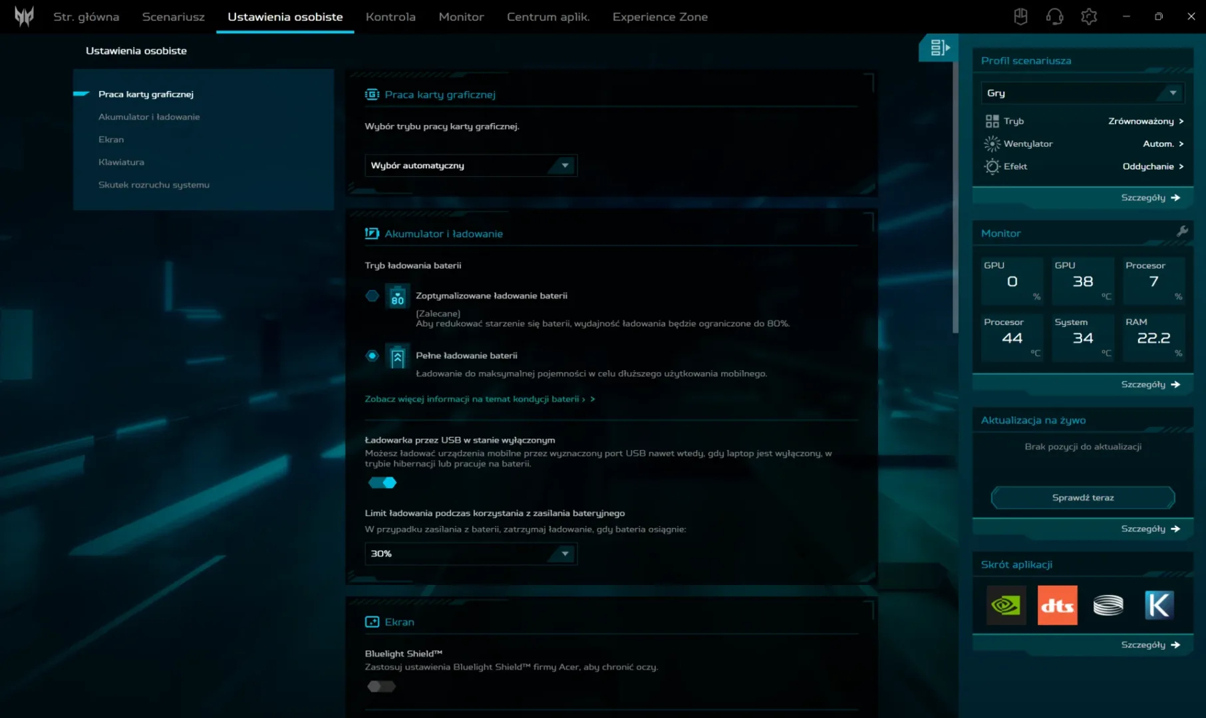
Task: Click the System temperature 34 tile
Action: [1083, 338]
